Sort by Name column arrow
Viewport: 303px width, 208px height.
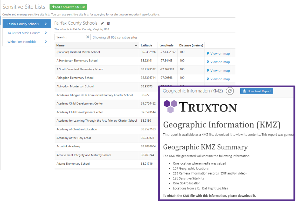pos(136,45)
